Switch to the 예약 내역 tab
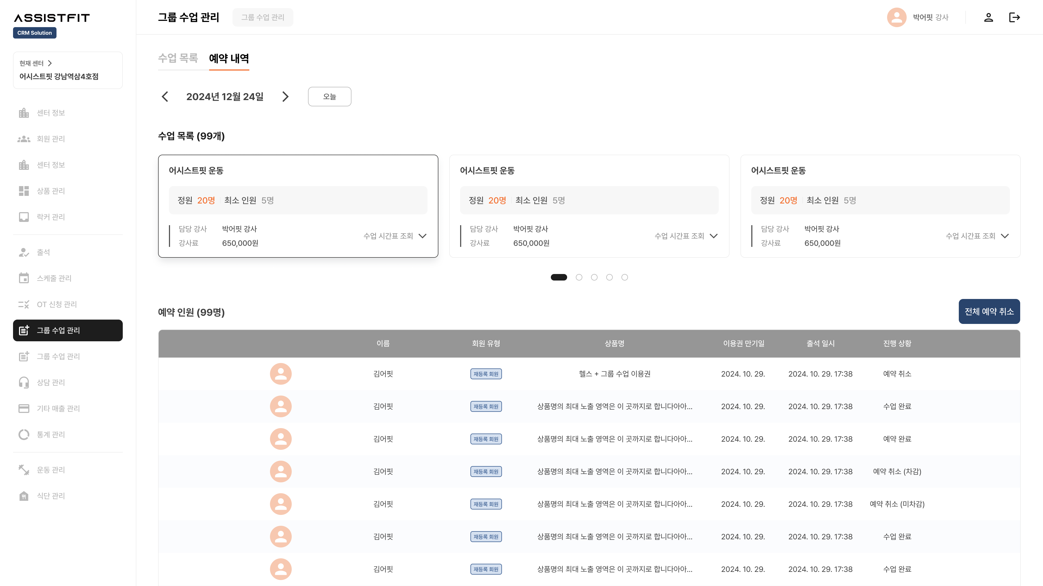Viewport: 1043px width, 586px height. [229, 59]
